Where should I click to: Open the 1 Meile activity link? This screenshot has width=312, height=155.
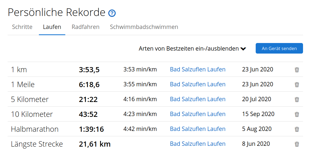click(197, 84)
